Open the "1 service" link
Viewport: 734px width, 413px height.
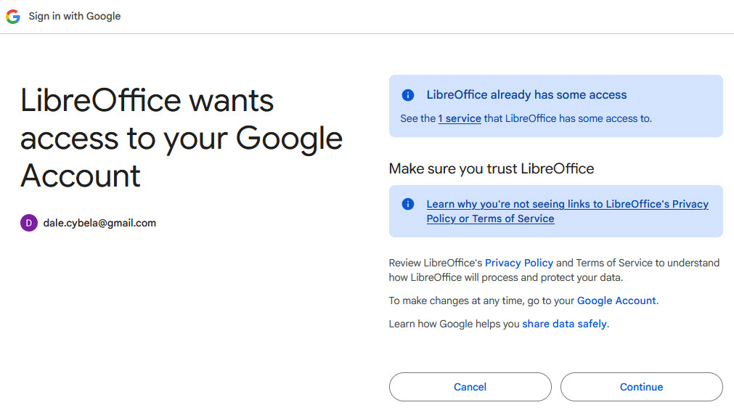click(460, 118)
